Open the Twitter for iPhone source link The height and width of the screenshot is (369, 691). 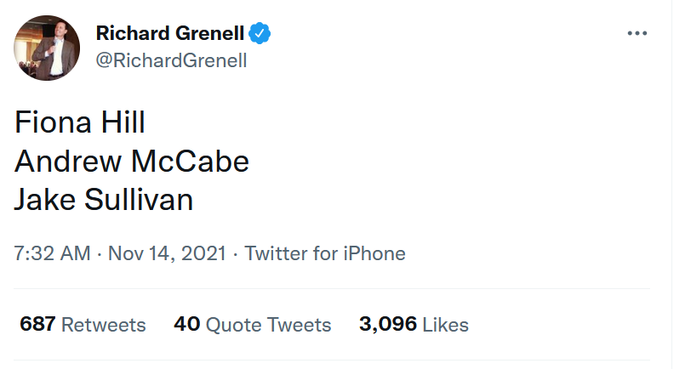(x=325, y=253)
